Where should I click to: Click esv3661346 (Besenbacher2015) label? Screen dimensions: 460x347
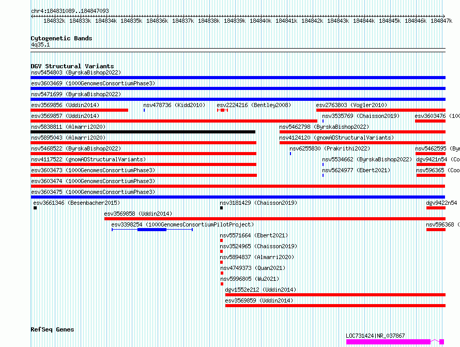(76, 203)
